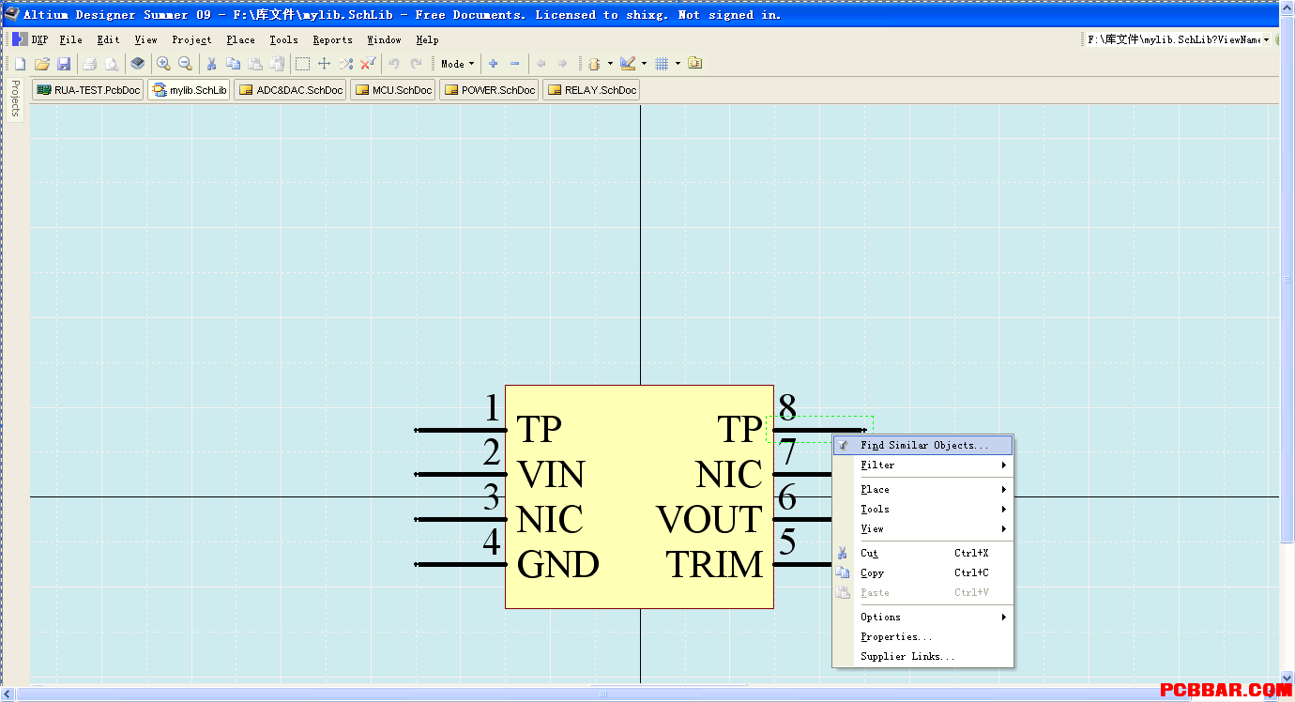
Task: Expand the grid dropdown arrow
Action: tap(678, 64)
